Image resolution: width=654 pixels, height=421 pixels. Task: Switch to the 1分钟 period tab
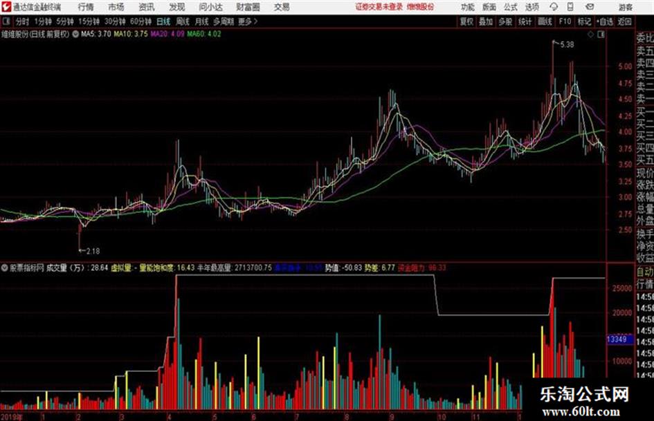pos(43,21)
